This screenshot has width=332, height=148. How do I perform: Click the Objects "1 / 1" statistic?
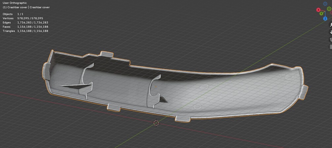point(20,14)
